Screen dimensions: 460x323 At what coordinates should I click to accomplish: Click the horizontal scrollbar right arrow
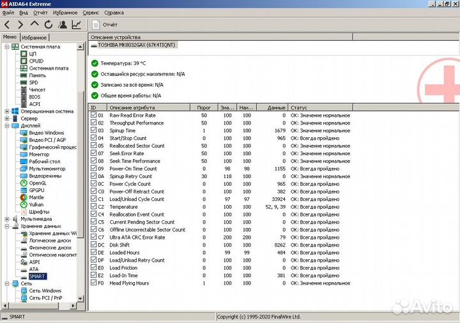[73, 306]
